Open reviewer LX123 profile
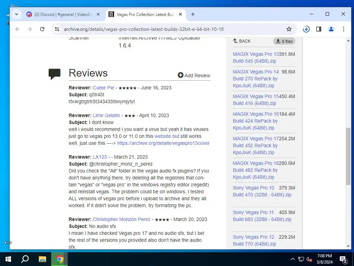This screenshot has height=266, width=354. [x=100, y=157]
